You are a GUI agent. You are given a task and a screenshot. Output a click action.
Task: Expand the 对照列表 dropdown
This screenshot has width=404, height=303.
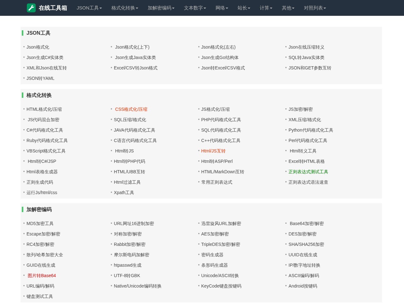pos(315,8)
